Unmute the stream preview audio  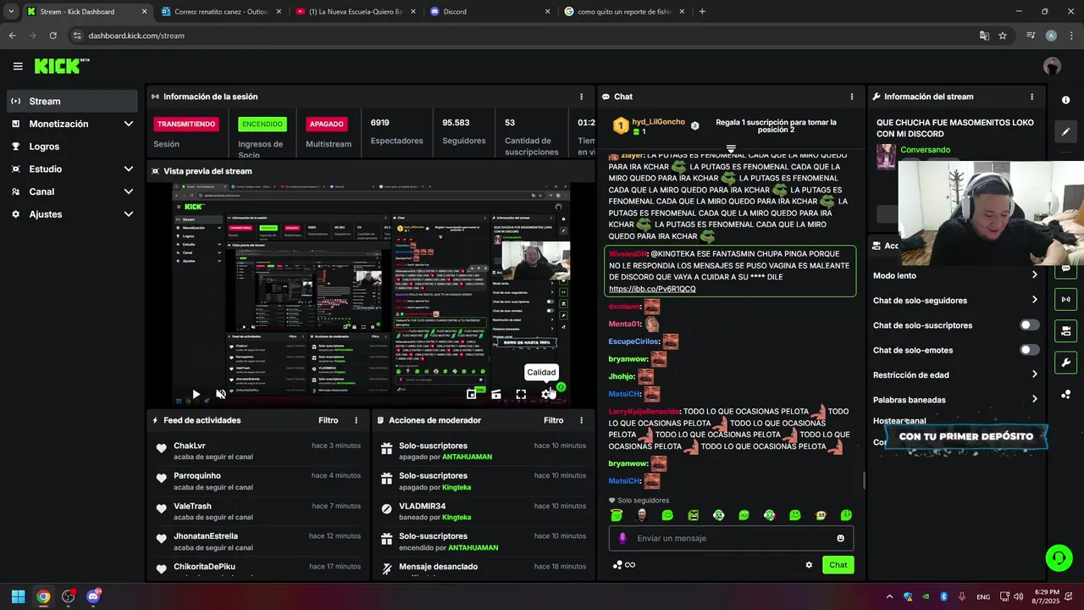(x=221, y=394)
